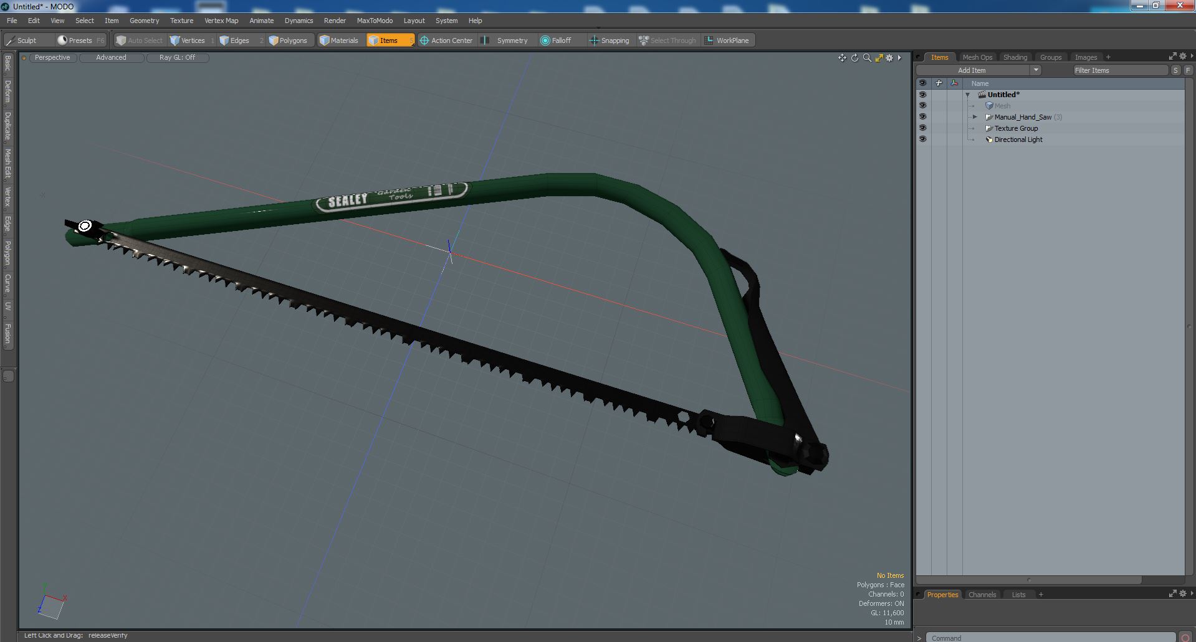This screenshot has width=1196, height=642.
Task: Expand Properties panel options arrow
Action: [x=1191, y=593]
